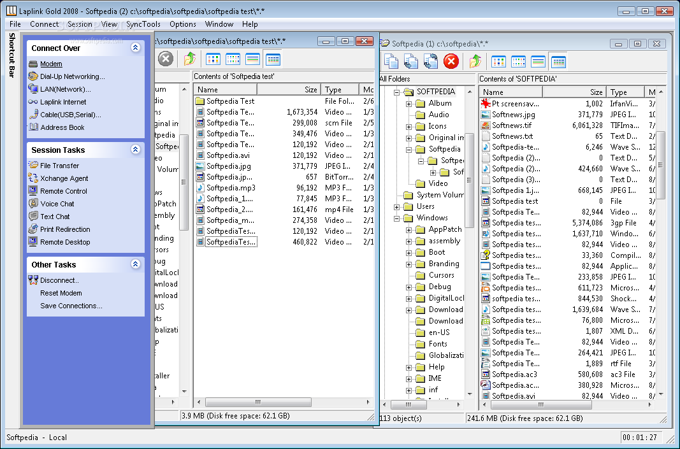Click the Cable(USB,Serial) connector icon
Image resolution: width=680 pixels, height=449 pixels.
33,115
